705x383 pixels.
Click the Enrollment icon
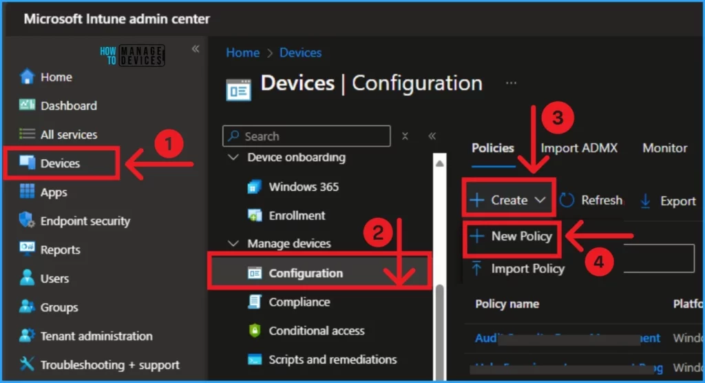pyautogui.click(x=255, y=215)
